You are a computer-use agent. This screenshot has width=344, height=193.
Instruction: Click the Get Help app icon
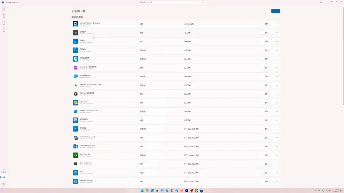tap(75, 50)
